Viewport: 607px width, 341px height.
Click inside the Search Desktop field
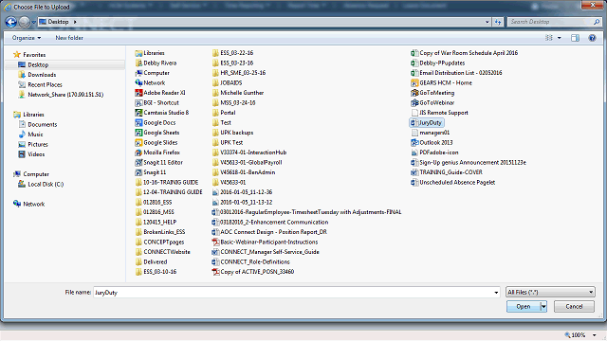[550, 22]
